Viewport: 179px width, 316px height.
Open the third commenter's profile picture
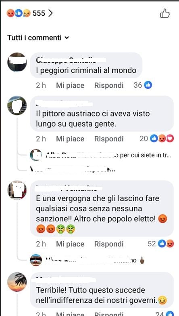pos(17,190)
